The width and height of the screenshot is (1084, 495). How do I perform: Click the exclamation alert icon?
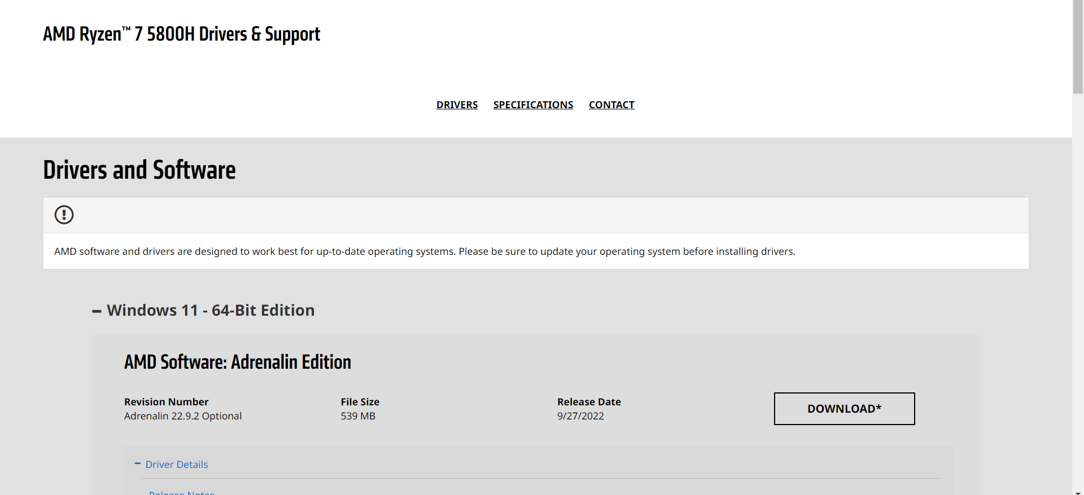pos(64,215)
